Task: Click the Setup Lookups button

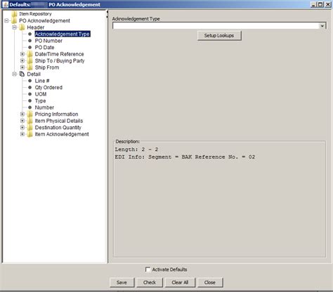Action: point(219,36)
